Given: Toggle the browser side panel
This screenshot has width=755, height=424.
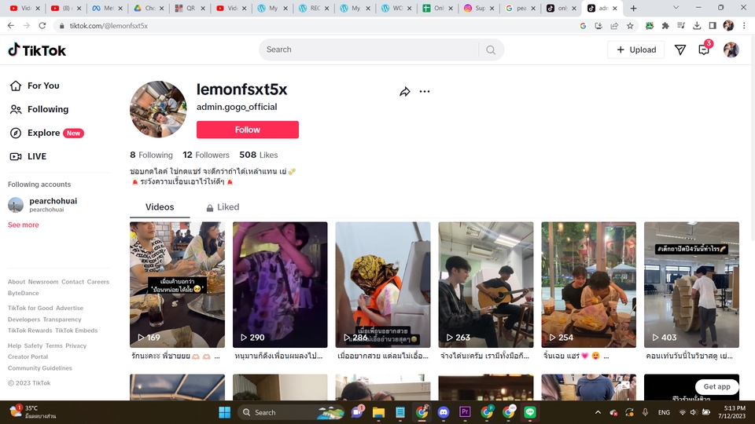Looking at the screenshot, I should click(x=713, y=26).
